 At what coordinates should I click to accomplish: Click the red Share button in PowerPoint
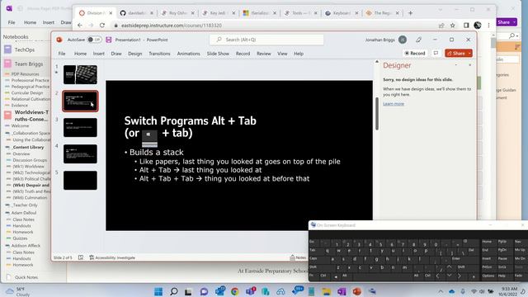click(x=456, y=53)
